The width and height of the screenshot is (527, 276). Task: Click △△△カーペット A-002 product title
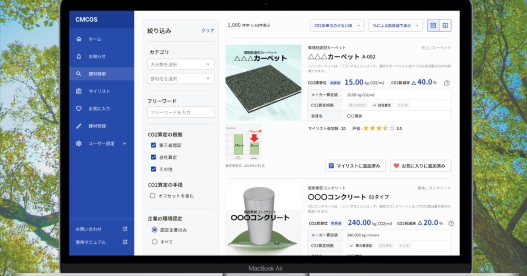tap(341, 57)
